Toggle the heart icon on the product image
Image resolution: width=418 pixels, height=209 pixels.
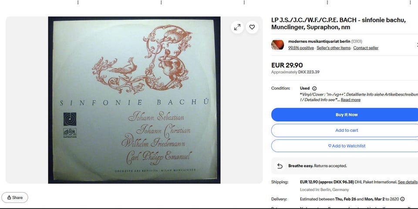click(252, 27)
